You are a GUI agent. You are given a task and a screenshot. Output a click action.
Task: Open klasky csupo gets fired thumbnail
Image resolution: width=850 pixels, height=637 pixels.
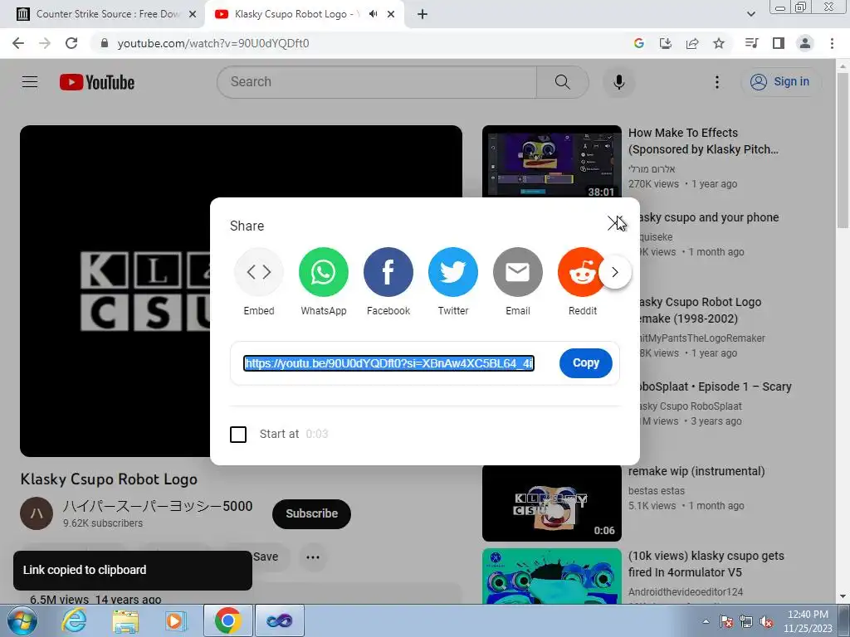click(x=552, y=576)
